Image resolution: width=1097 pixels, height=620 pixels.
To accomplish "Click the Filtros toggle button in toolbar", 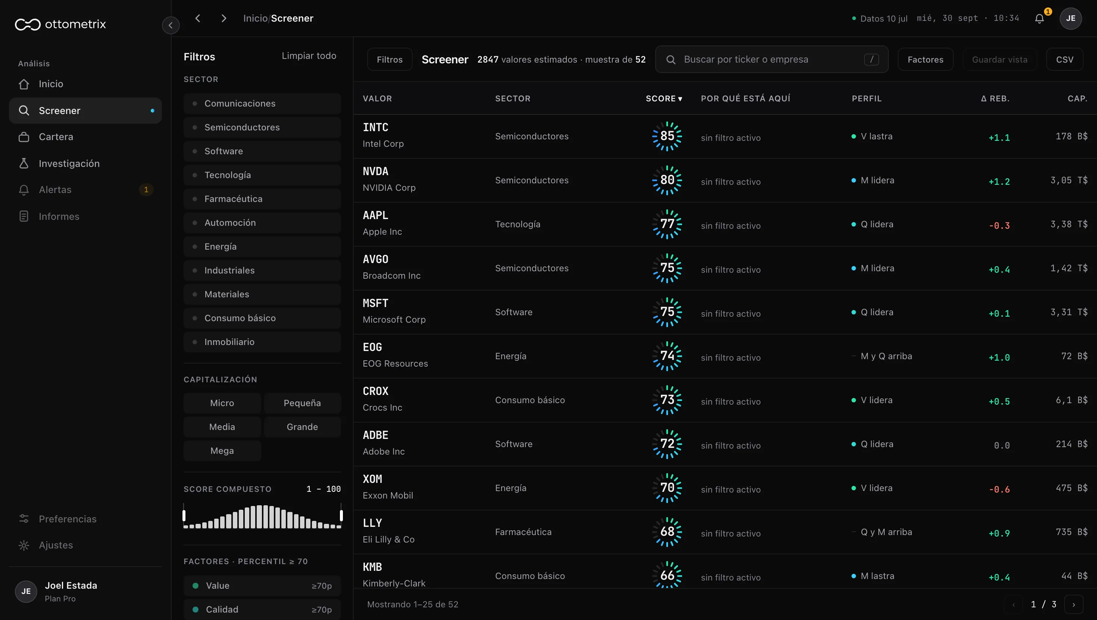I will pos(390,60).
